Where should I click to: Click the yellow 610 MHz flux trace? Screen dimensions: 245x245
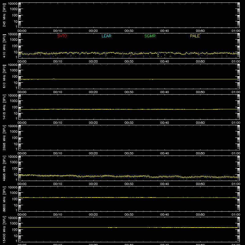pyautogui.click(x=128, y=79)
